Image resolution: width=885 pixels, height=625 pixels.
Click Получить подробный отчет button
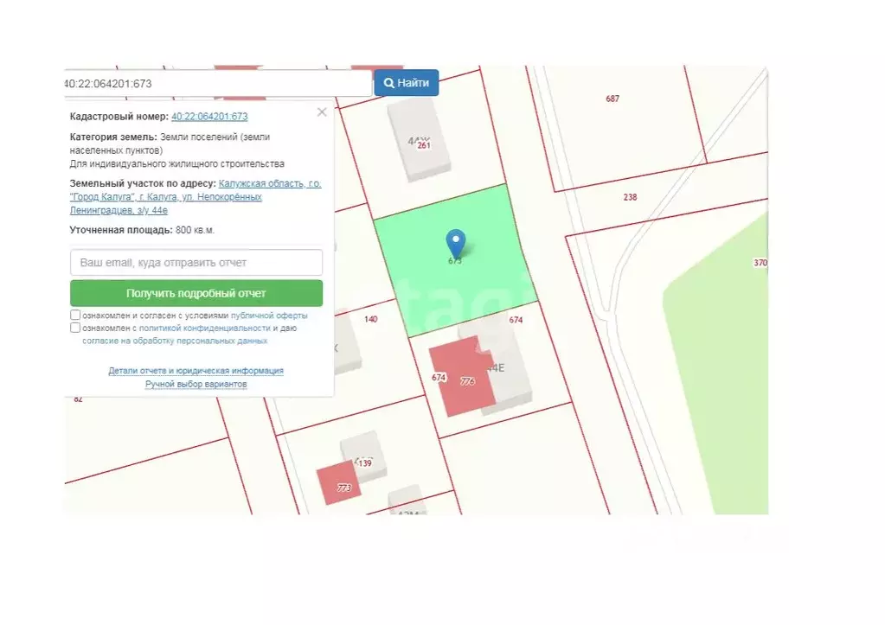coord(196,293)
